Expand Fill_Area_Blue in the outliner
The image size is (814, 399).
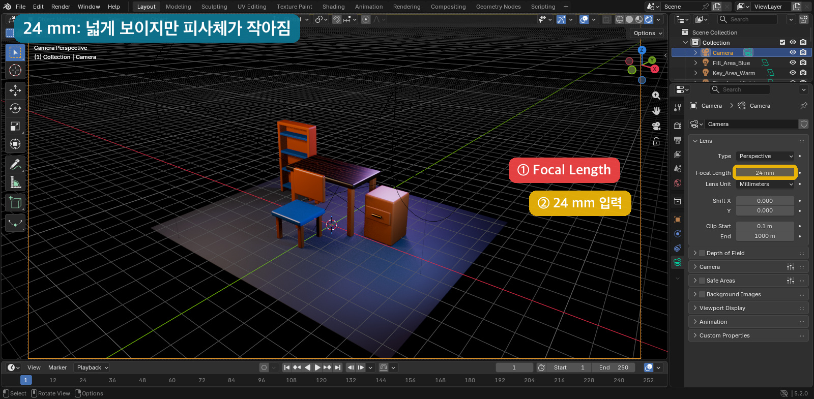[695, 63]
